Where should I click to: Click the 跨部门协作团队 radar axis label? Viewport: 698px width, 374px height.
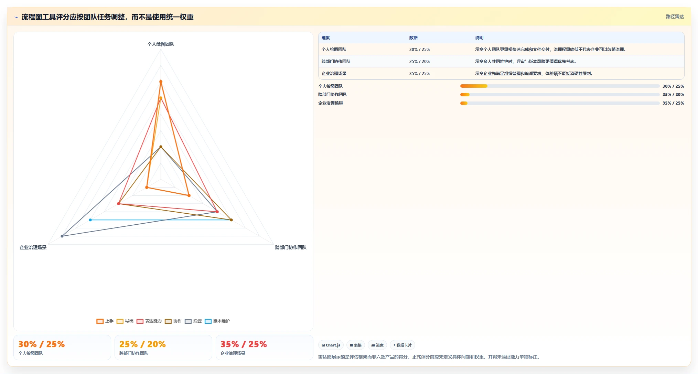(291, 247)
